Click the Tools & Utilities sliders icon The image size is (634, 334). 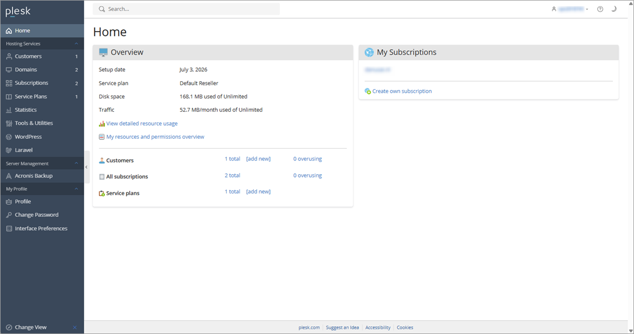point(9,123)
